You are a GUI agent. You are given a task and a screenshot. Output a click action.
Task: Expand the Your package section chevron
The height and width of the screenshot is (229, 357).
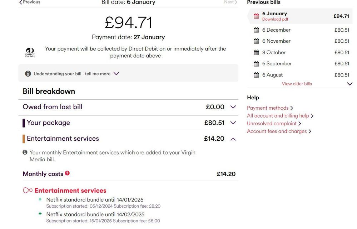pyautogui.click(x=233, y=123)
